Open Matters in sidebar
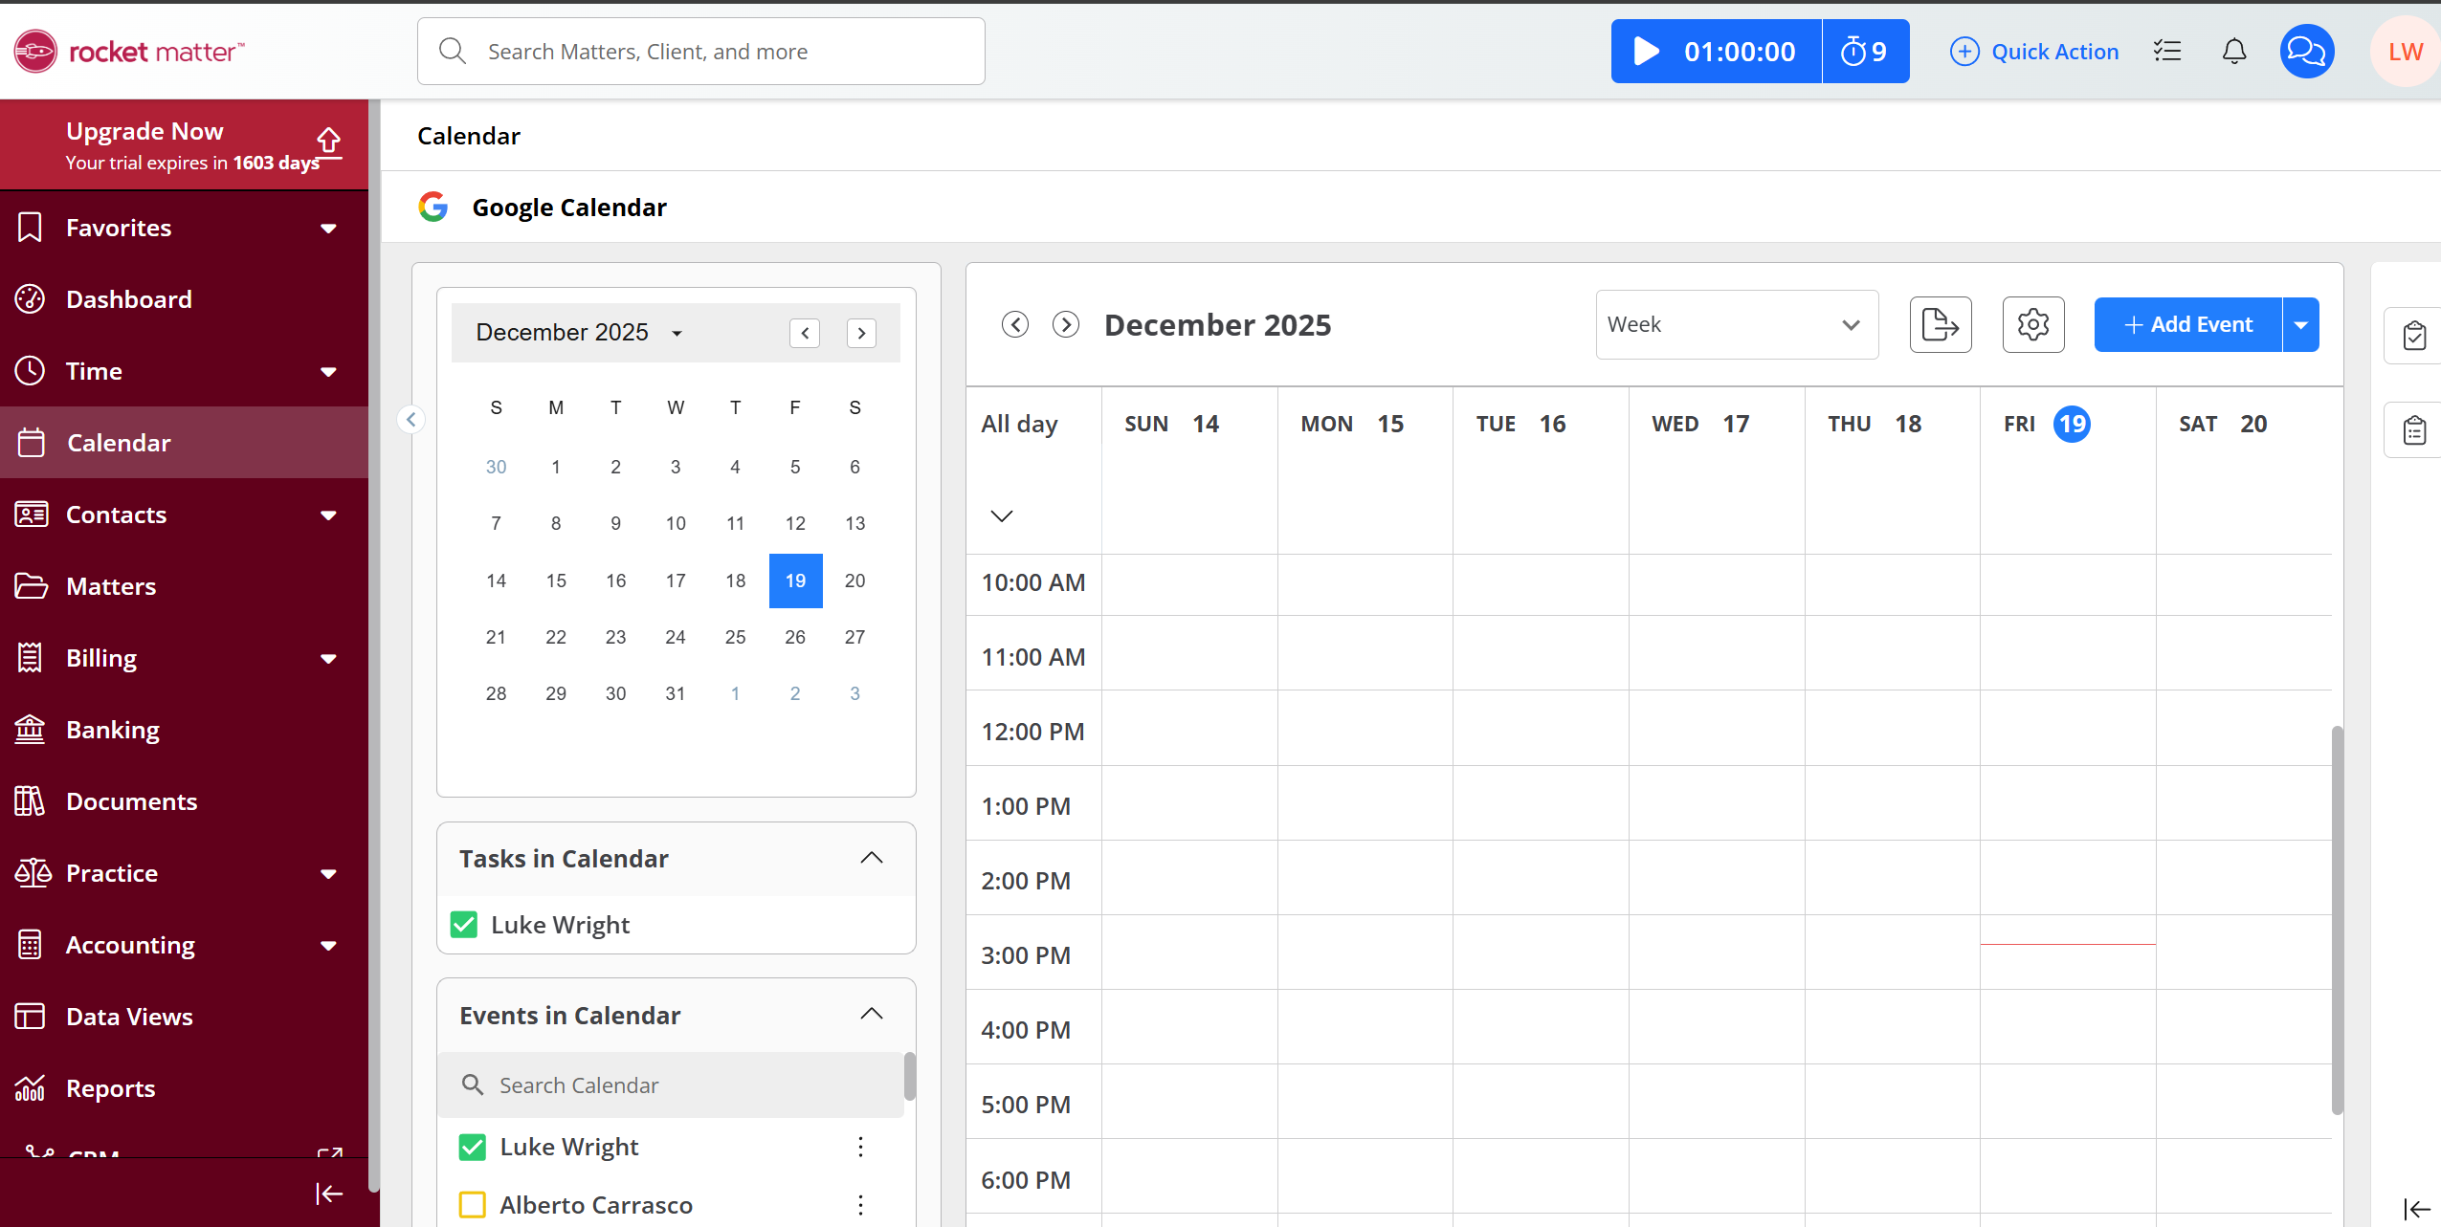 [111, 586]
